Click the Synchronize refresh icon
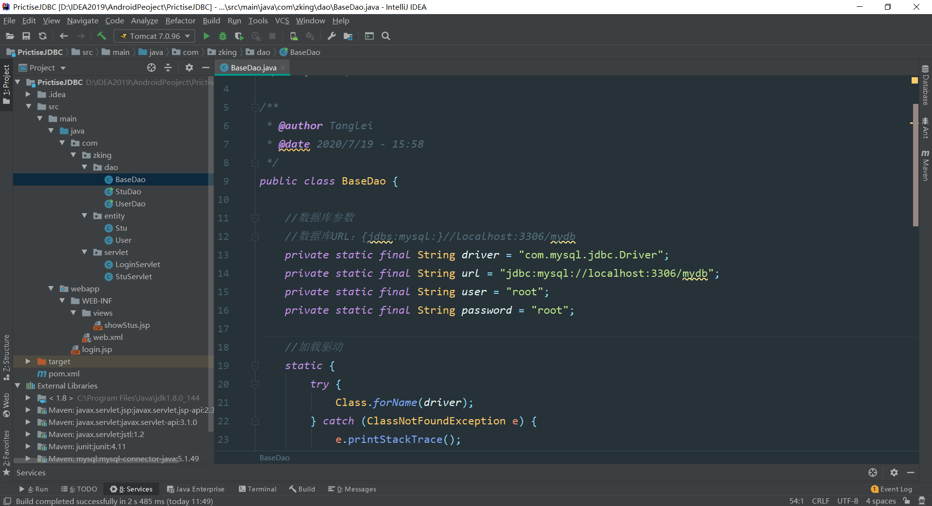 (x=43, y=36)
